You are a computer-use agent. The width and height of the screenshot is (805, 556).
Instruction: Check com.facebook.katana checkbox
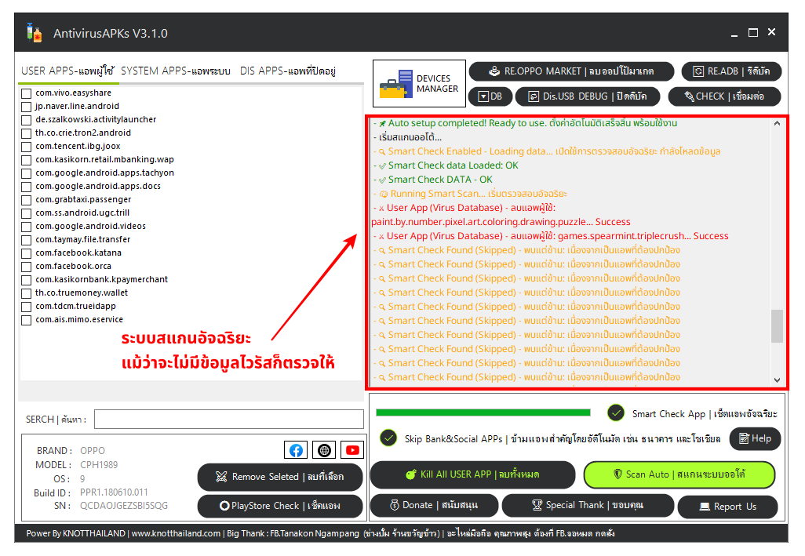[x=26, y=253]
